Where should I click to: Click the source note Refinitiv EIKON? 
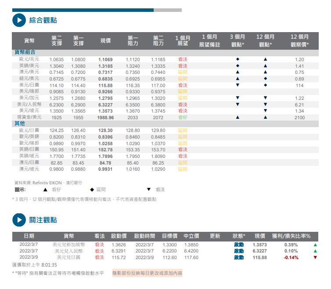click(x=47, y=183)
